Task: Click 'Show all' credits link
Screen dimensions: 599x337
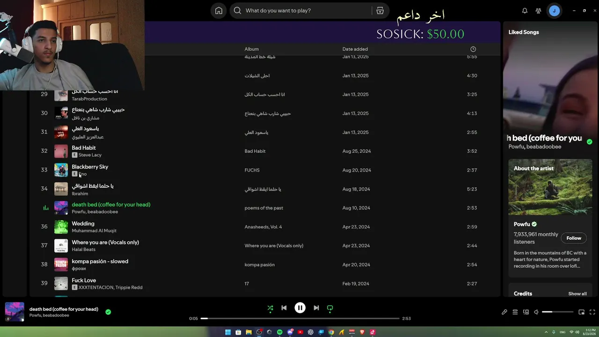Action: pos(577,294)
